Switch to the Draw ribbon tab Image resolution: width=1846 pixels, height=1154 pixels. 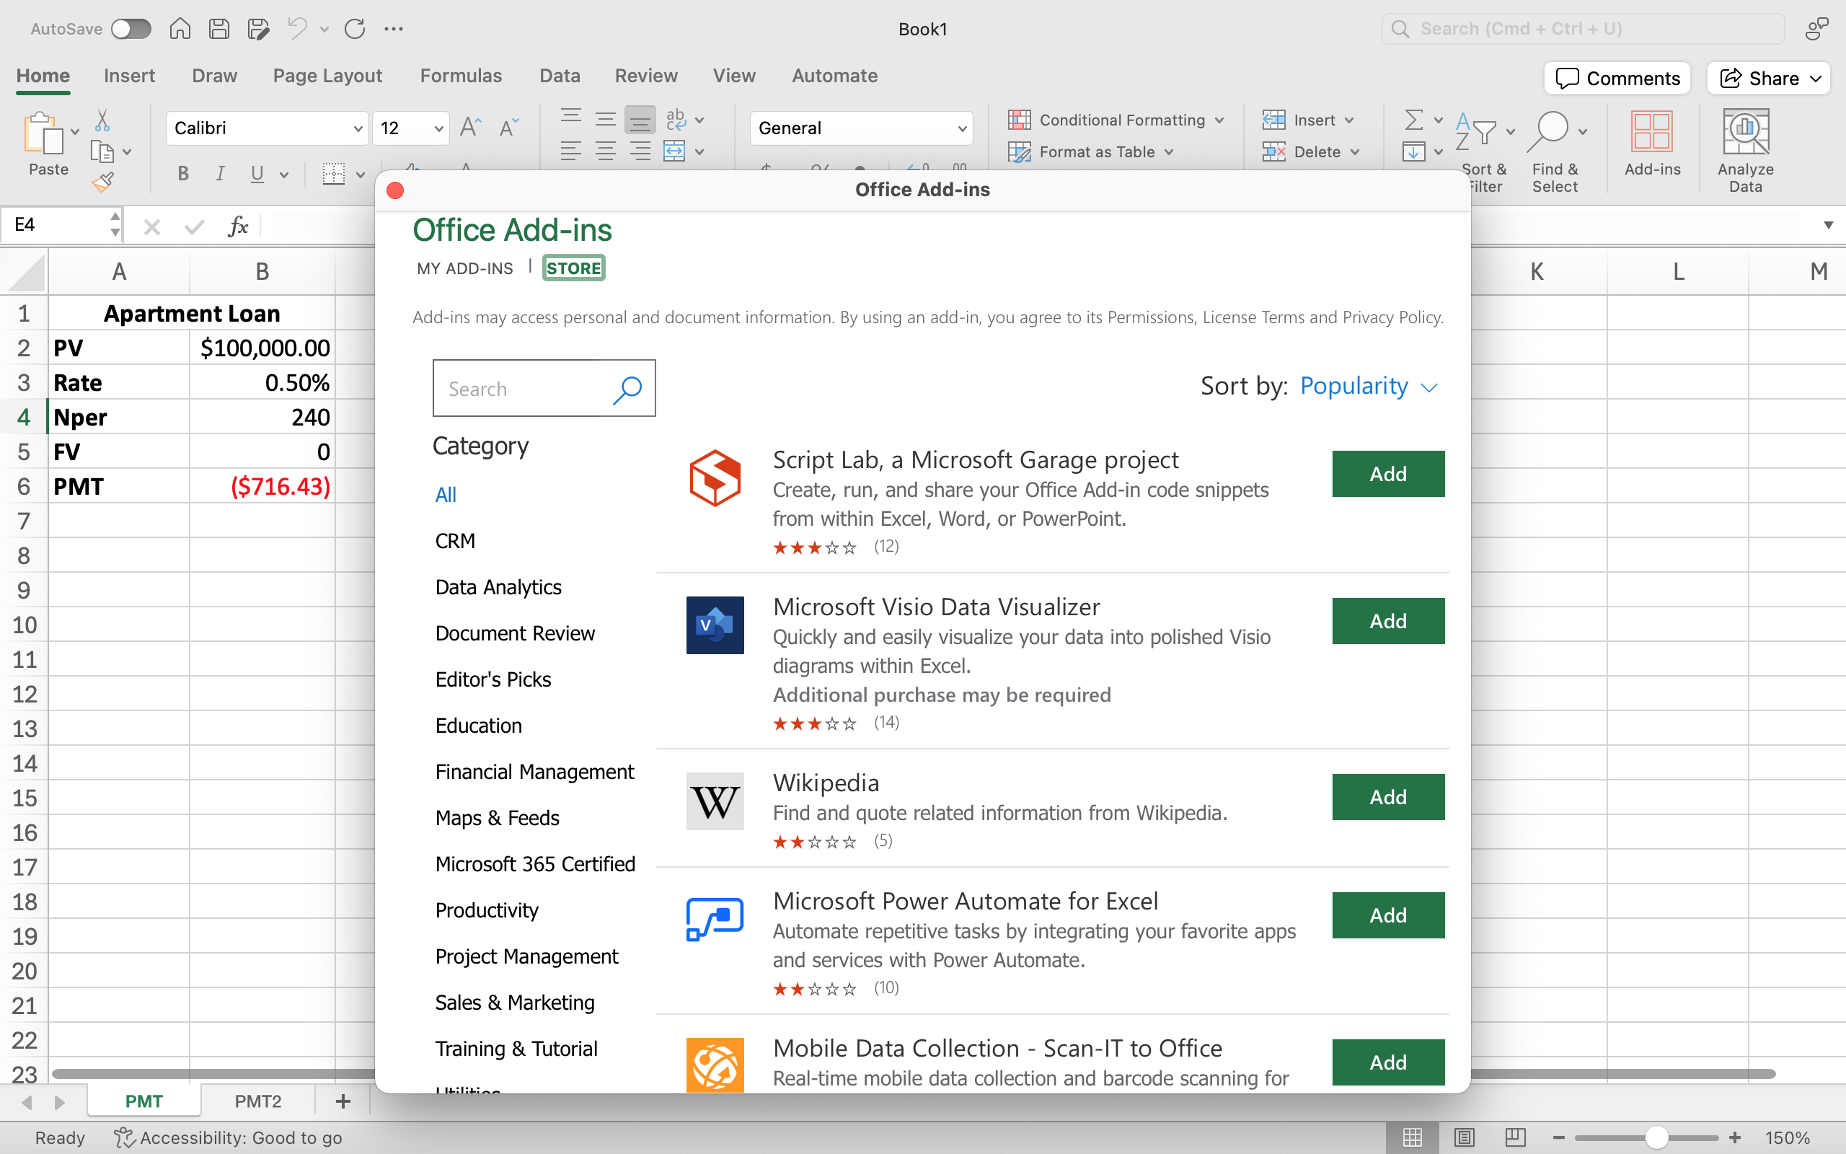[214, 76]
